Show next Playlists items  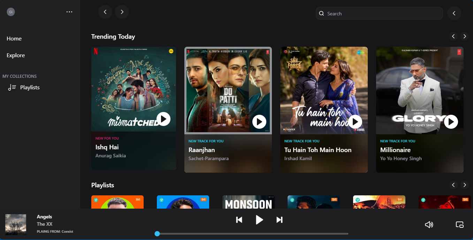tap(464, 185)
